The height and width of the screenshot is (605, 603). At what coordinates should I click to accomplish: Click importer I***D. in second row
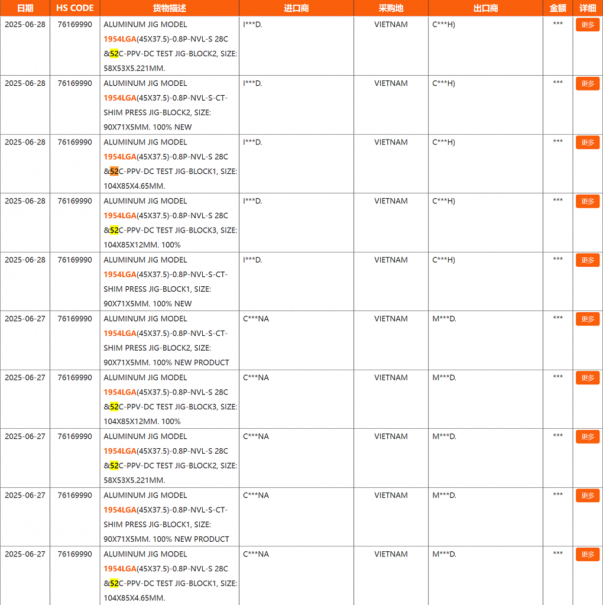coord(252,83)
